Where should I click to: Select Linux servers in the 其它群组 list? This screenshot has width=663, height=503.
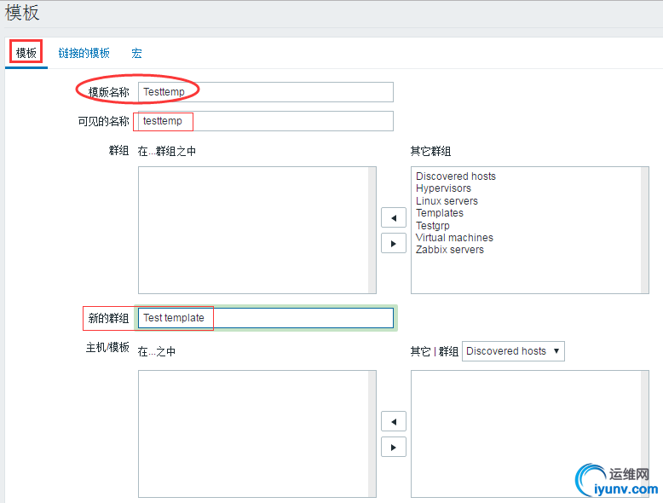pos(447,201)
